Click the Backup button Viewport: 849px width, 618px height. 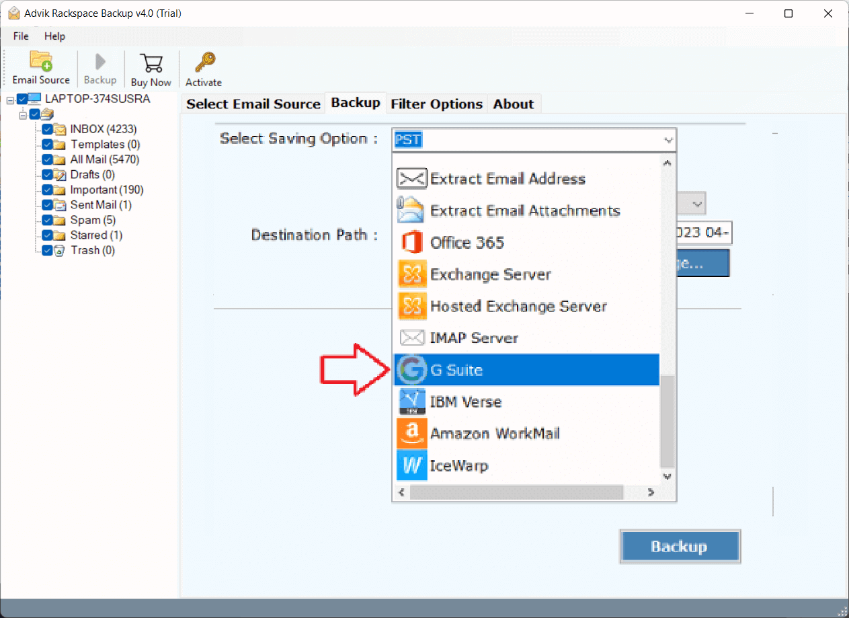point(680,546)
